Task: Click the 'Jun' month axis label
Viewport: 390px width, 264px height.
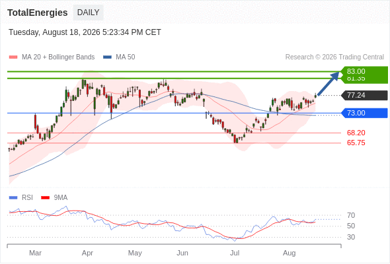Action: 182,253
